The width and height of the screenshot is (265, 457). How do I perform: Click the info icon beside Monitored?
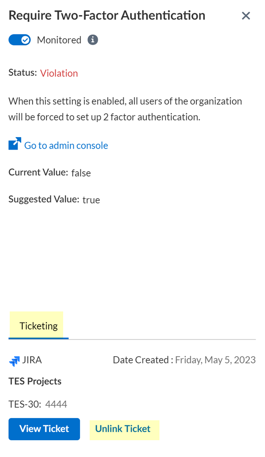[92, 40]
